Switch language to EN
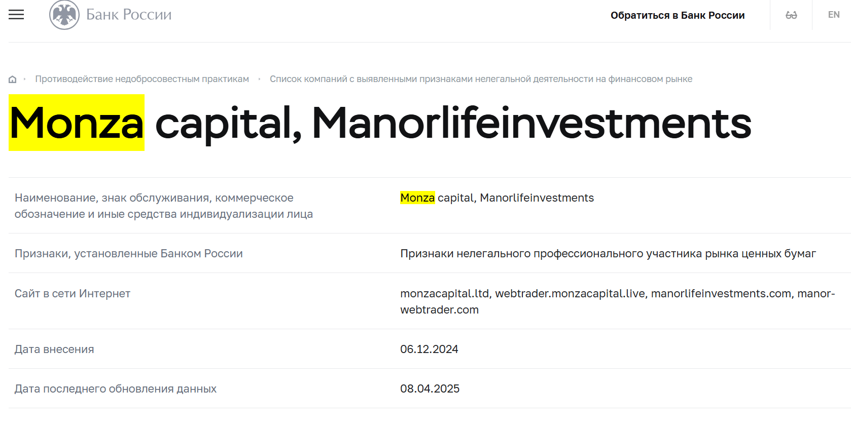 [834, 15]
